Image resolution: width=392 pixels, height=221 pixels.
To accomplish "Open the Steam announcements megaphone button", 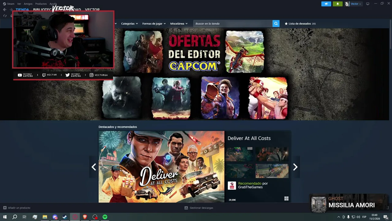I will [326, 4].
